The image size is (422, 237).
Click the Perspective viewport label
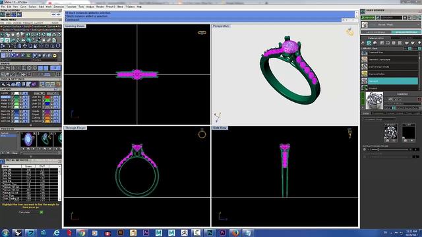[221, 26]
